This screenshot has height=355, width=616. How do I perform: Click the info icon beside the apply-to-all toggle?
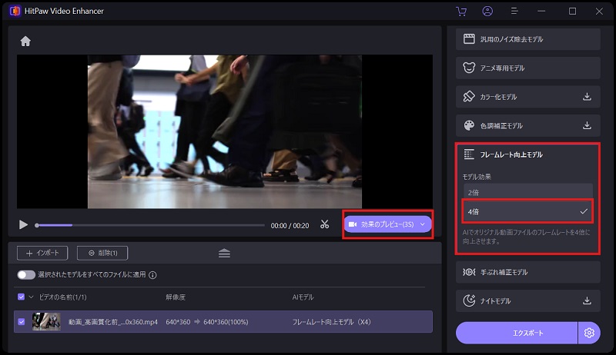tap(152, 275)
